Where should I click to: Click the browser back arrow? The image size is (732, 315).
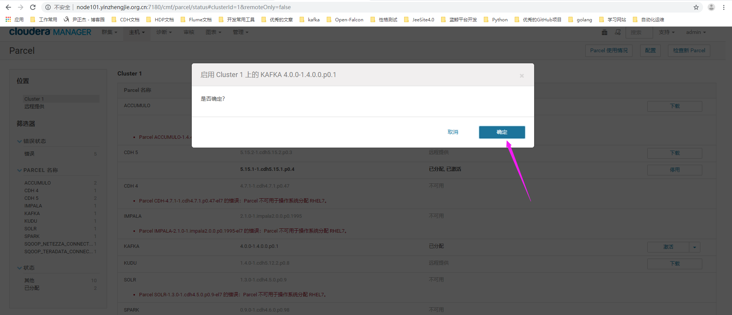click(8, 7)
